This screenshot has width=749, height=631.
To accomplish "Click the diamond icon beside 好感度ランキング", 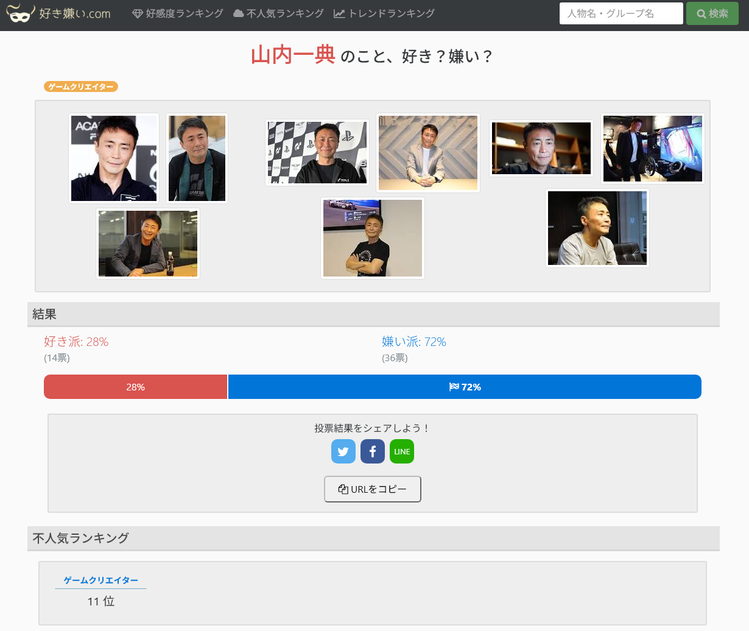I will (x=138, y=13).
